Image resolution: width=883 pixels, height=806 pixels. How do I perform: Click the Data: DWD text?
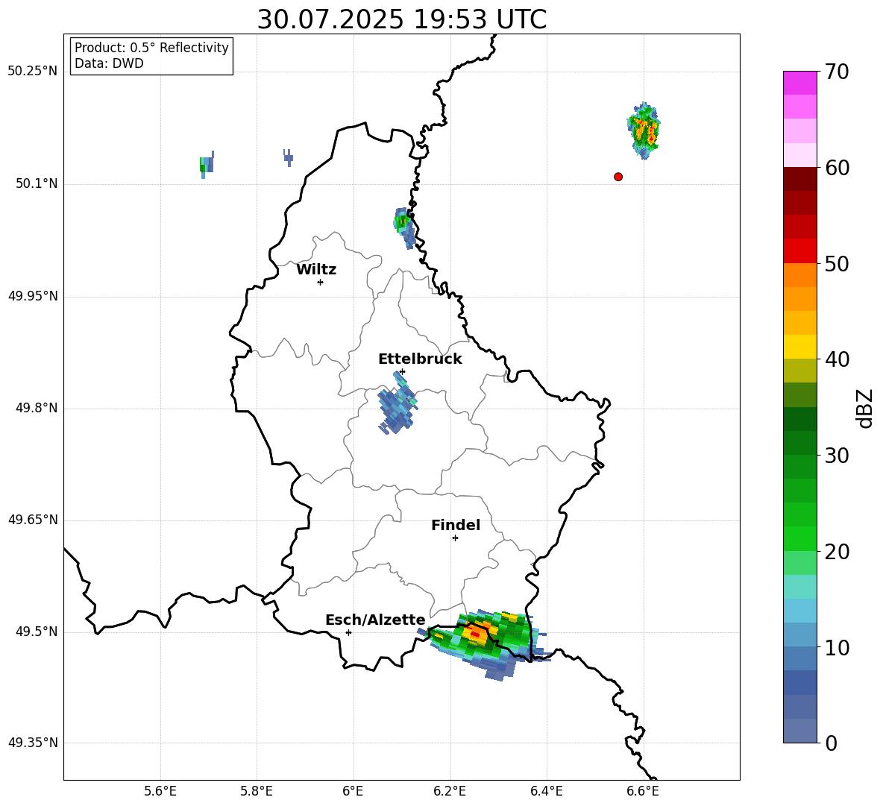coord(109,63)
